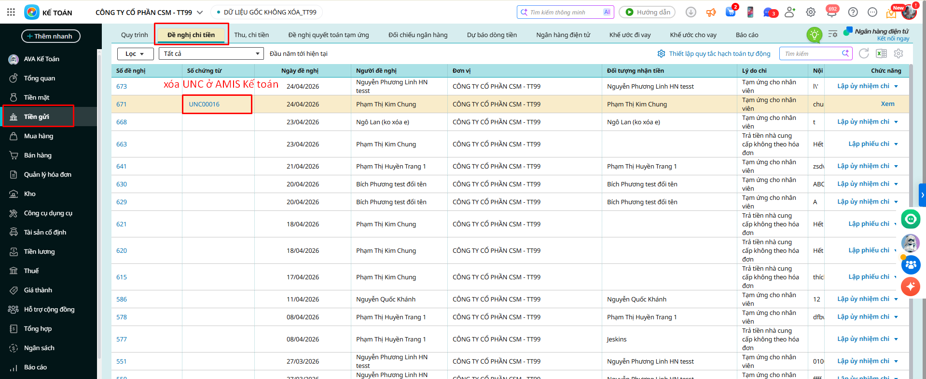The height and width of the screenshot is (379, 926).
Task: Click the add user icon
Action: click(790, 13)
